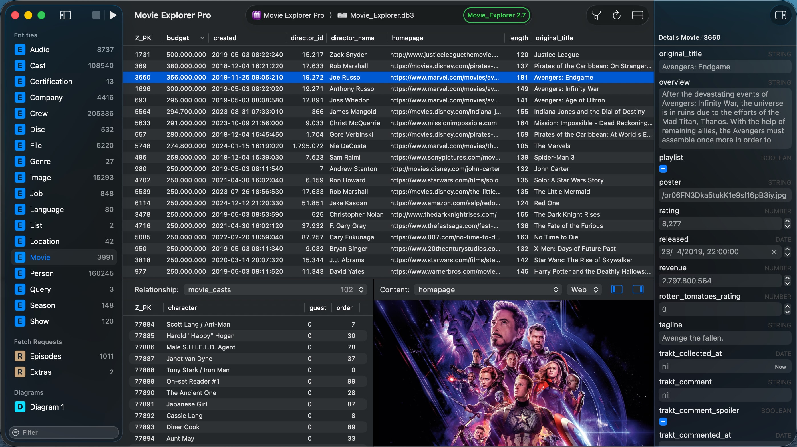This screenshot has width=797, height=447.
Task: Select the Justice League row
Action: [388, 55]
